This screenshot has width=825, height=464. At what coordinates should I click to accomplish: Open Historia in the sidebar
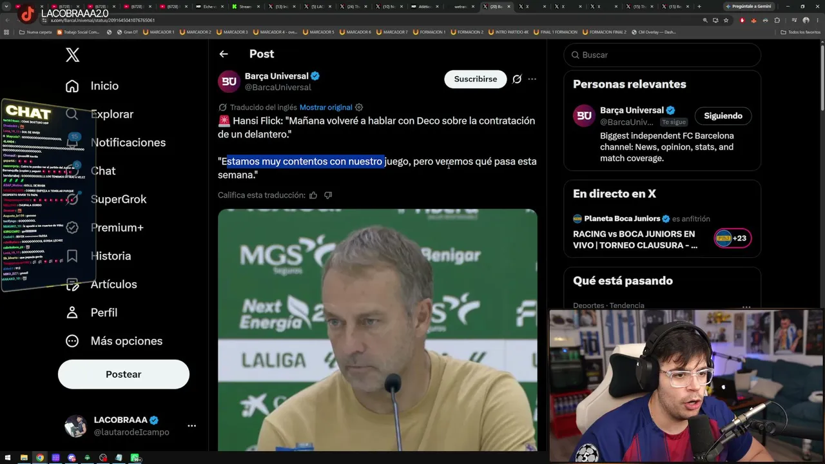pyautogui.click(x=111, y=256)
